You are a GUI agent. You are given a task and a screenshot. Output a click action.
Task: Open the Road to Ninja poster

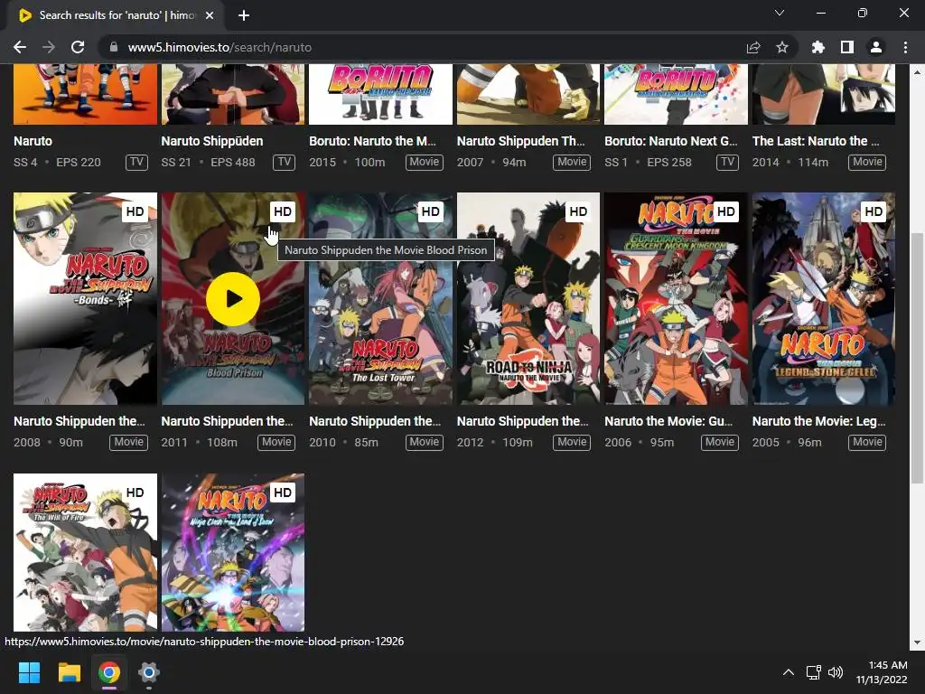(528, 298)
